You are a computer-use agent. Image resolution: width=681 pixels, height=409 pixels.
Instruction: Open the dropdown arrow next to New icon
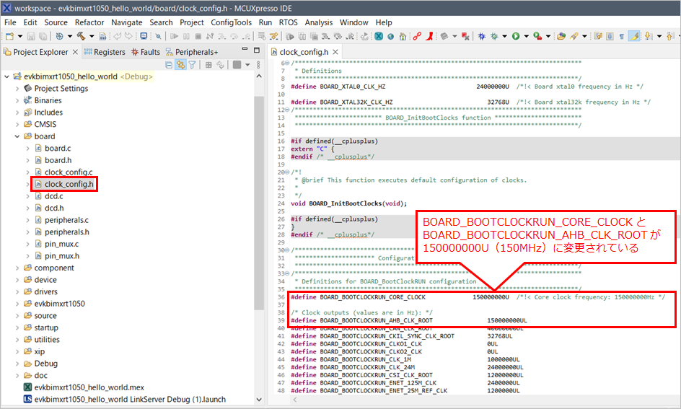pos(20,37)
